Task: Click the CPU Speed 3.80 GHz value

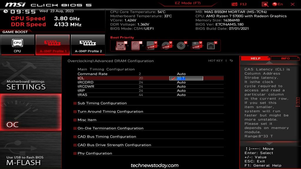Action: click(67, 18)
